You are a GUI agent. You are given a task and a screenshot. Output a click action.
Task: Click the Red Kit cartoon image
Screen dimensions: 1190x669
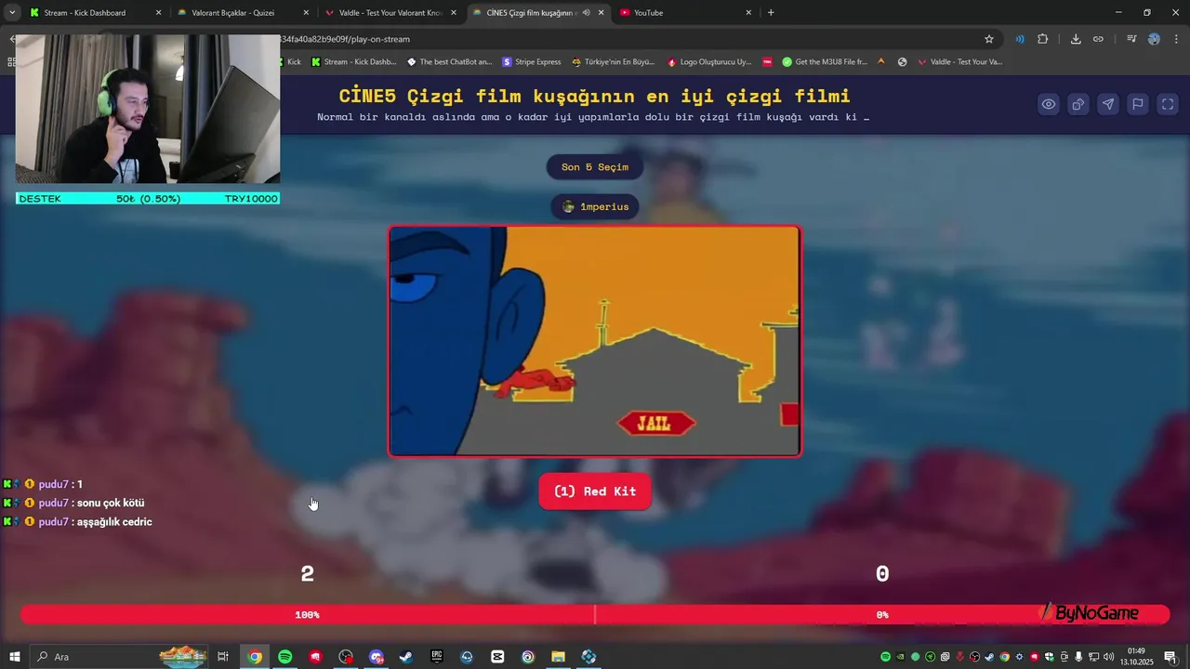point(595,341)
